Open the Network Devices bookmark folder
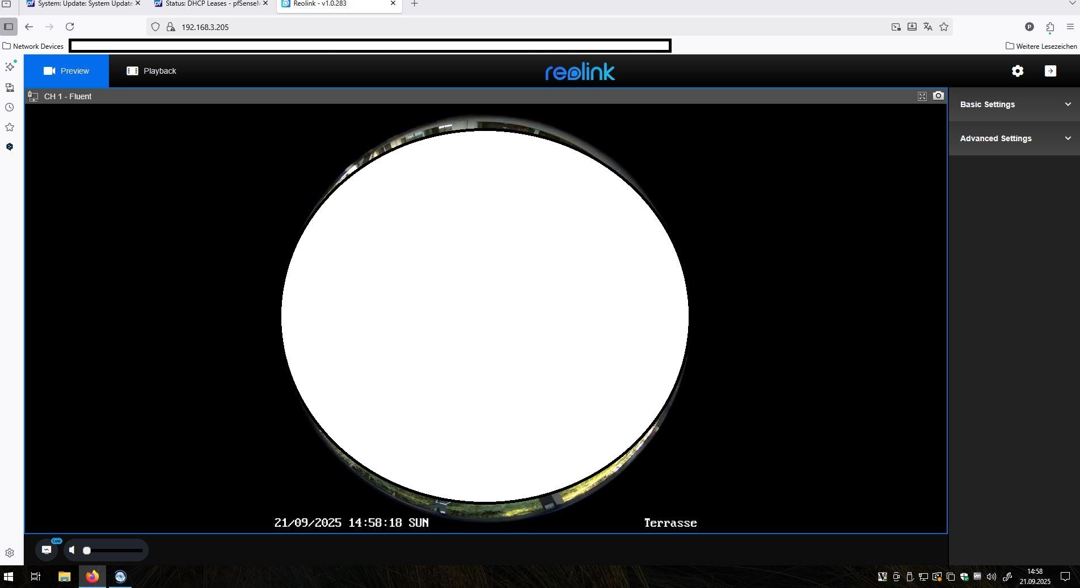 [33, 46]
